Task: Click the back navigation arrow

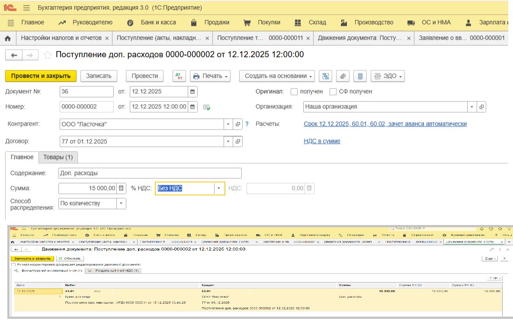Action: point(14,55)
